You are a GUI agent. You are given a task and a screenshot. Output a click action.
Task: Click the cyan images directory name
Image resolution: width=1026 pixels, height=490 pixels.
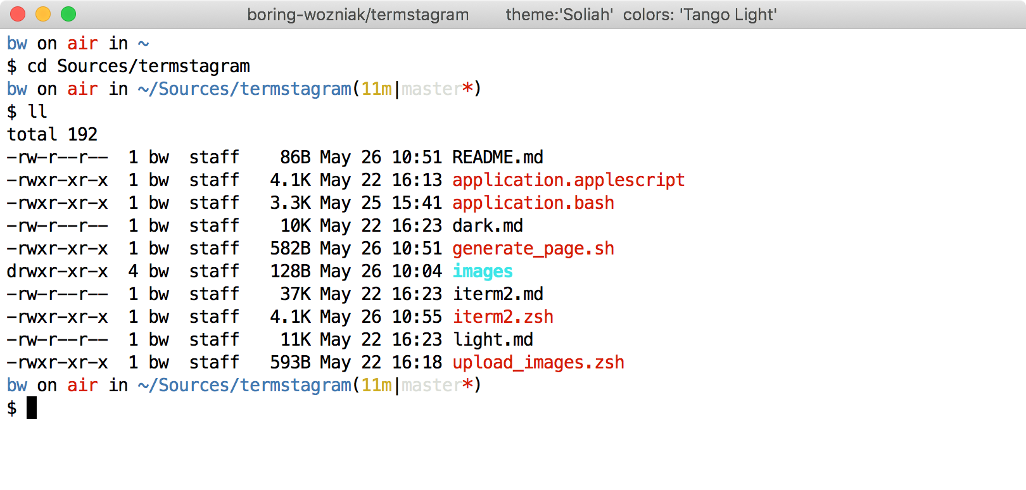coord(482,271)
